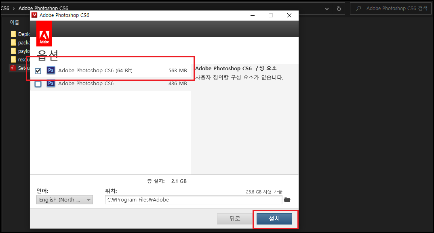The height and width of the screenshot is (233, 434).
Task: Uncheck the Adobe Photoshop CS6 (64 Bit) checkbox
Action: click(38, 71)
